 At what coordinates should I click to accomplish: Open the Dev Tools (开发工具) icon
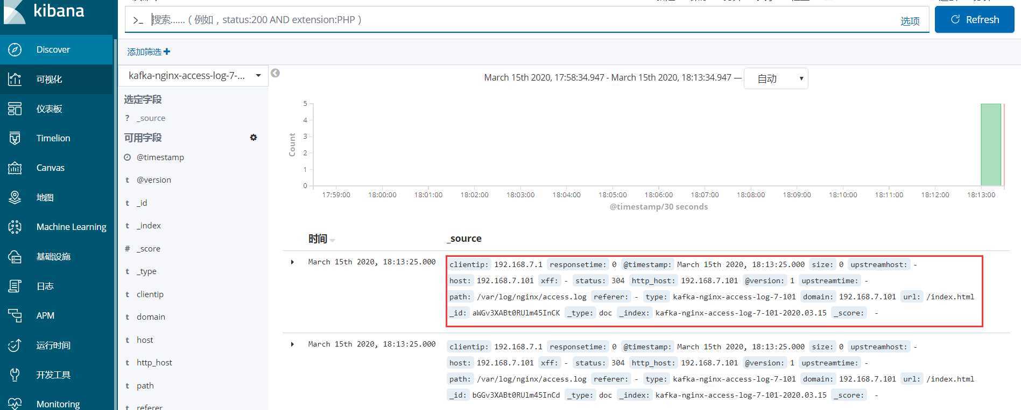(15, 375)
